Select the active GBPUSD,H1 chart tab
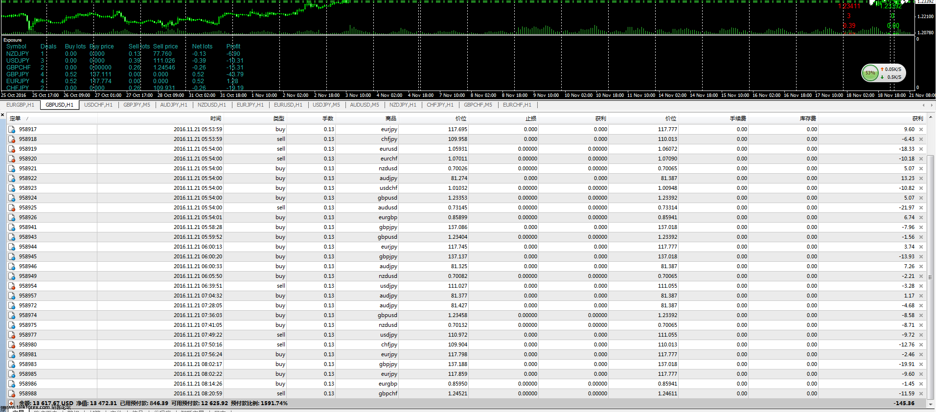 point(59,105)
